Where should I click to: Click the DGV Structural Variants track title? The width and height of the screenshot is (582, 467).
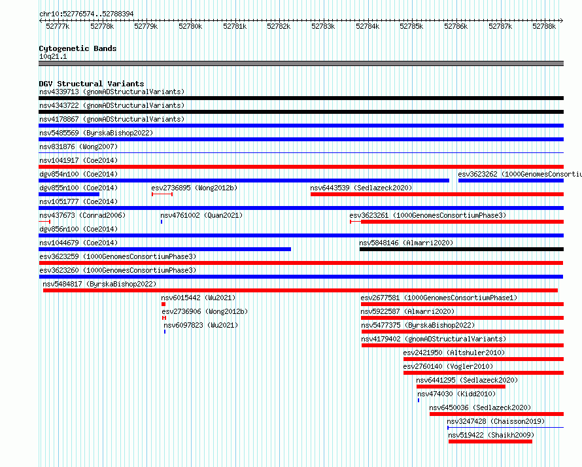tap(92, 84)
